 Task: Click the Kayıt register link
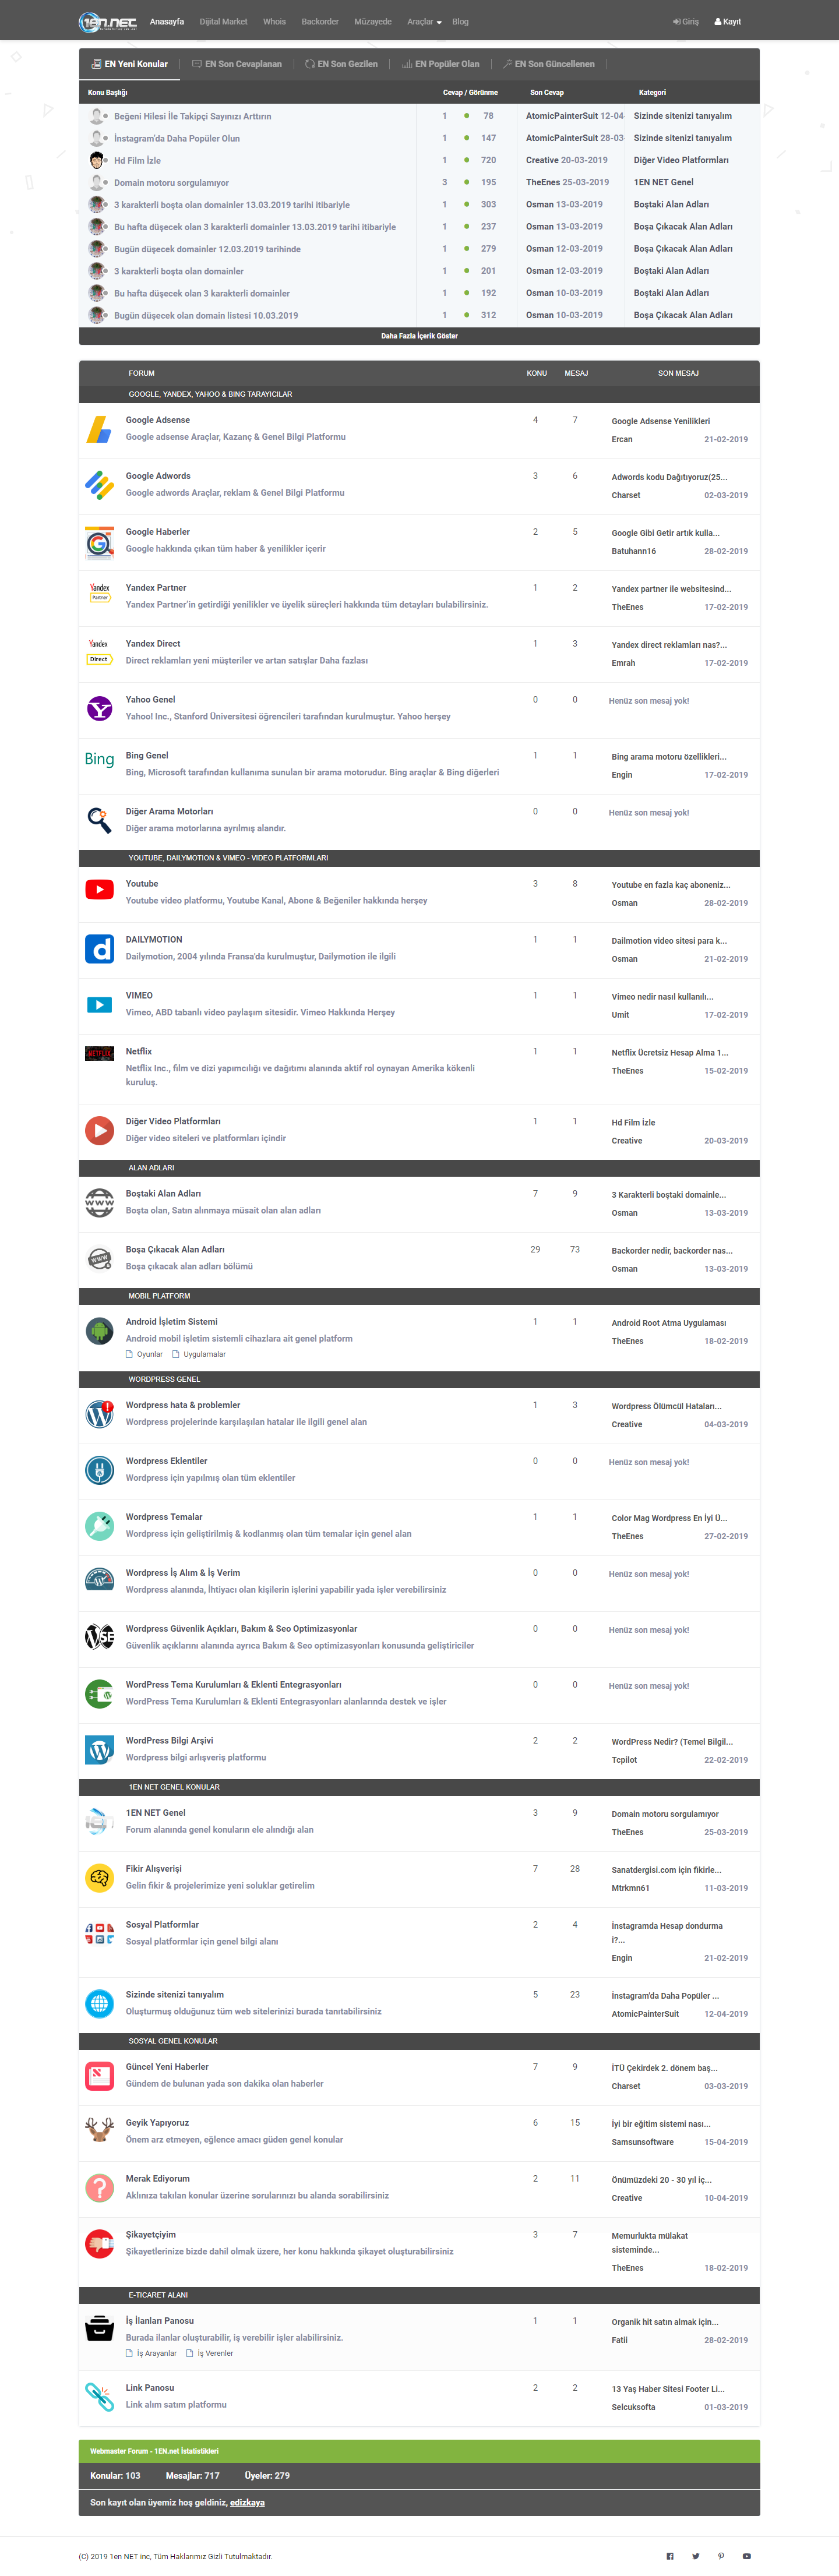pos(728,21)
